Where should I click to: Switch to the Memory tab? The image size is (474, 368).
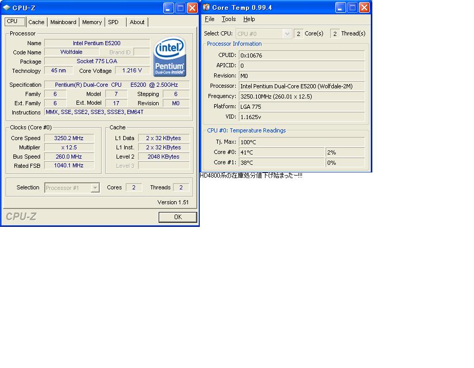[x=92, y=22]
